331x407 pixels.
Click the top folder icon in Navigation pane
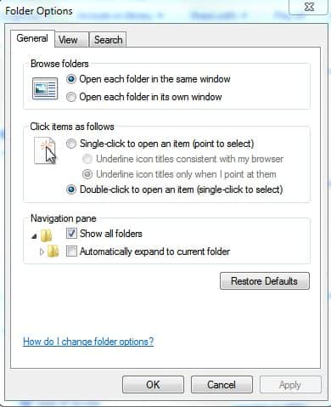[47, 235]
